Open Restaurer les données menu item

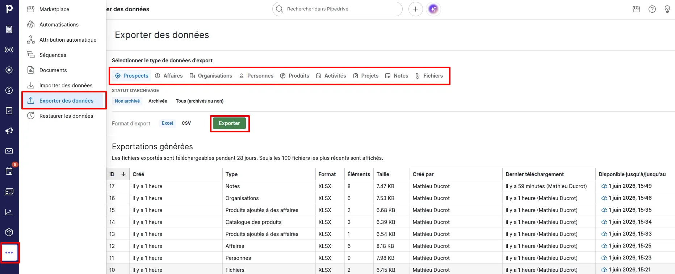63,116
